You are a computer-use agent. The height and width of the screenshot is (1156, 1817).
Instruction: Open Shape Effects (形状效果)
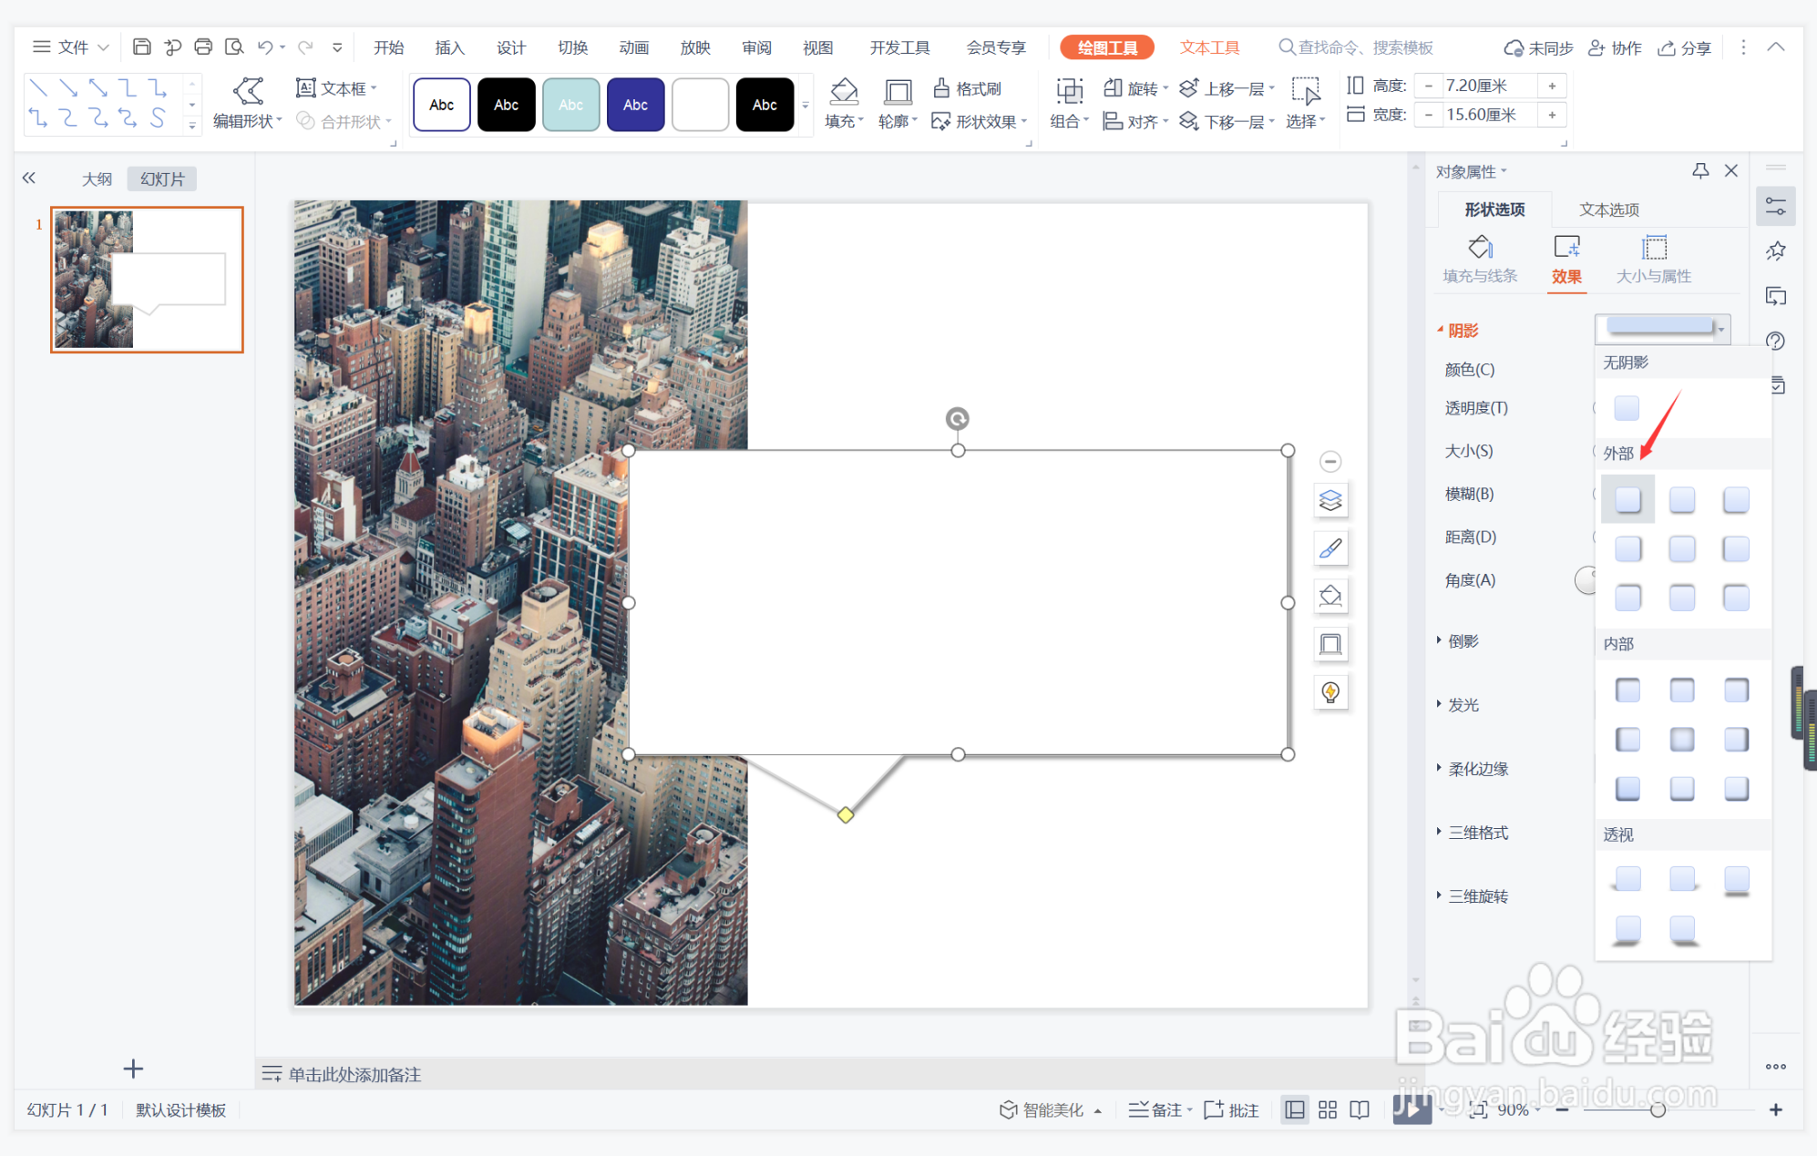click(x=979, y=121)
